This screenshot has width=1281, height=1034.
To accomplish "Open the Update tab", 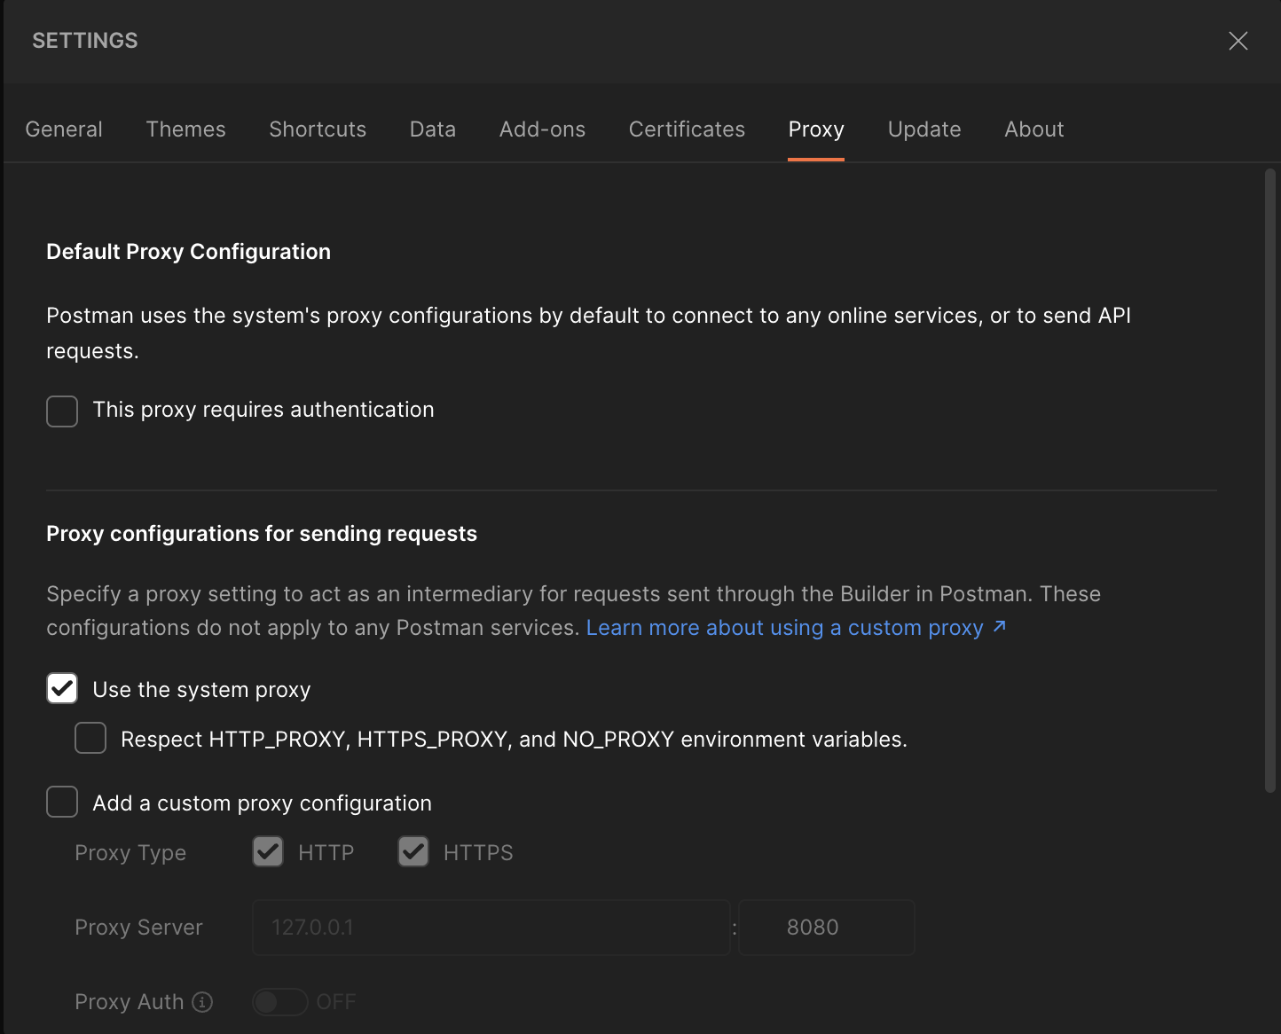I will coord(924,129).
